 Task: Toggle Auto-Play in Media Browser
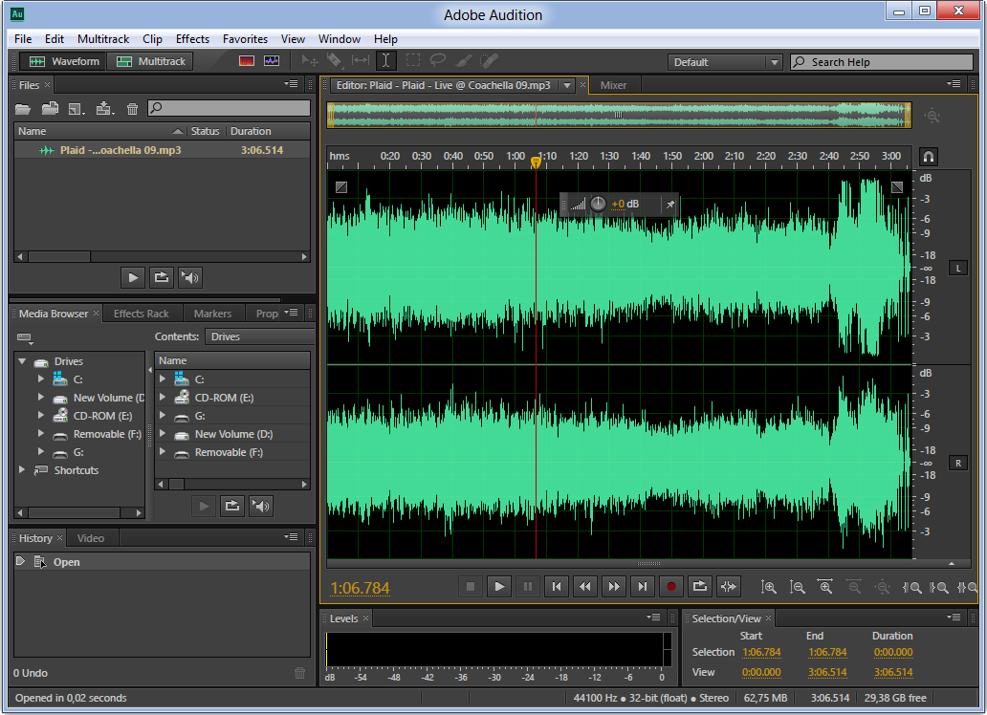coord(260,506)
